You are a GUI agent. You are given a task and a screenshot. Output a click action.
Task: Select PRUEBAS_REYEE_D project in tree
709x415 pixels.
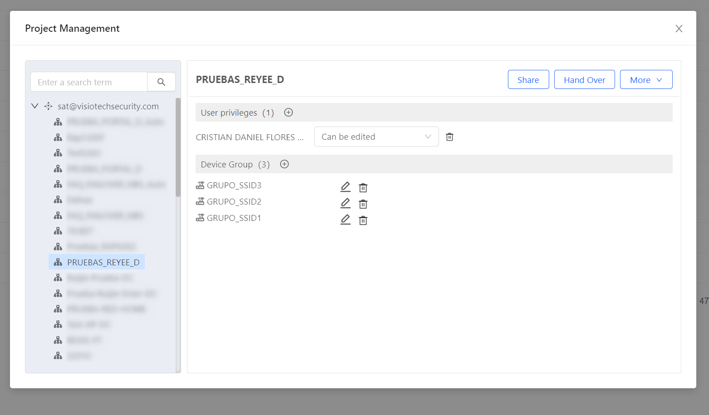(97, 262)
